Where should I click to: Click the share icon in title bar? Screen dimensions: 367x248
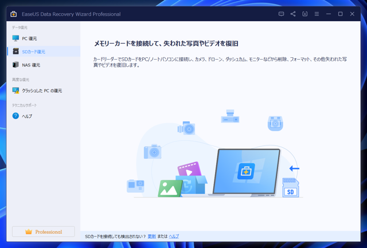[293, 14]
